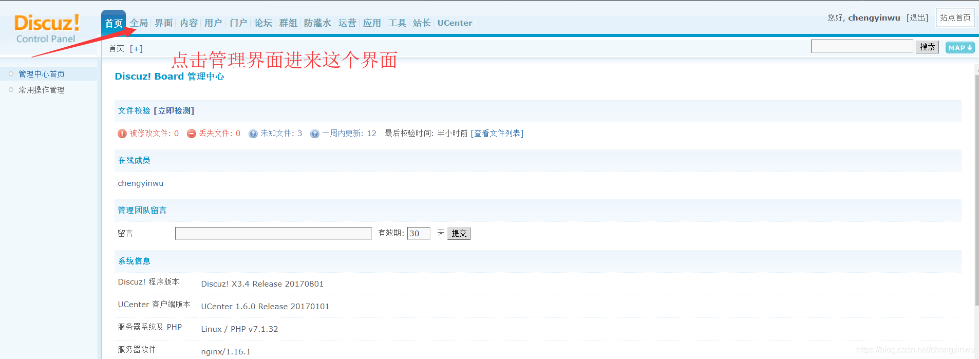Click the 系统信息 section heading

pos(134,261)
